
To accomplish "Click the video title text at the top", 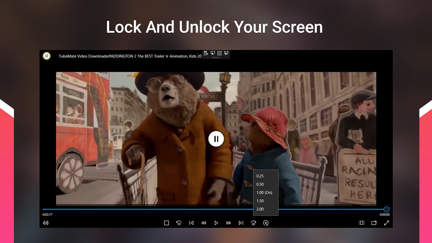I will 130,56.
